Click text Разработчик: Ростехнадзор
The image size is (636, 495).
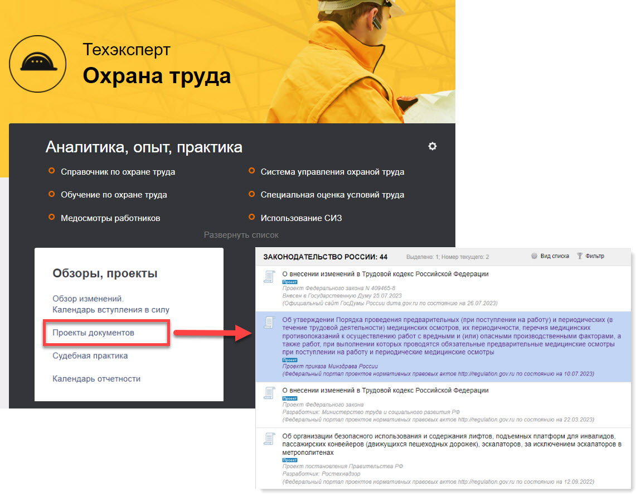321,474
